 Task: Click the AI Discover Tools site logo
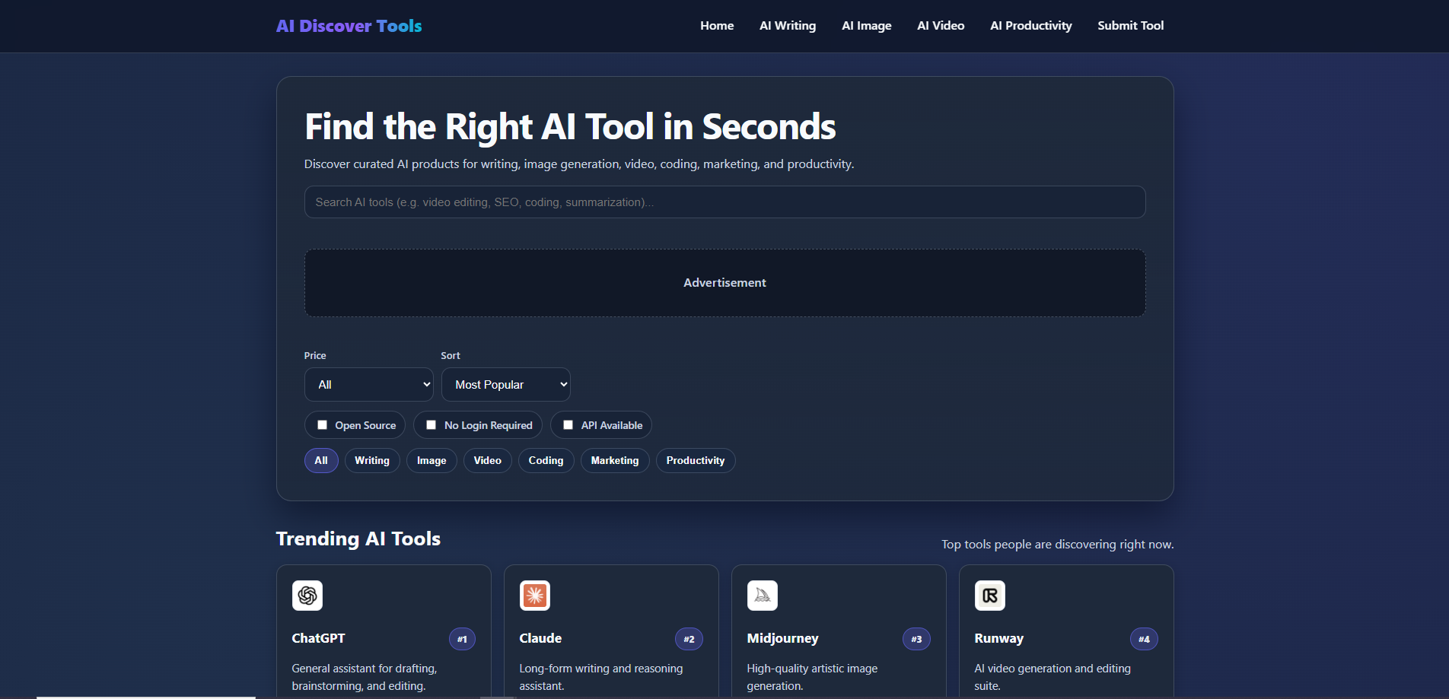point(349,25)
